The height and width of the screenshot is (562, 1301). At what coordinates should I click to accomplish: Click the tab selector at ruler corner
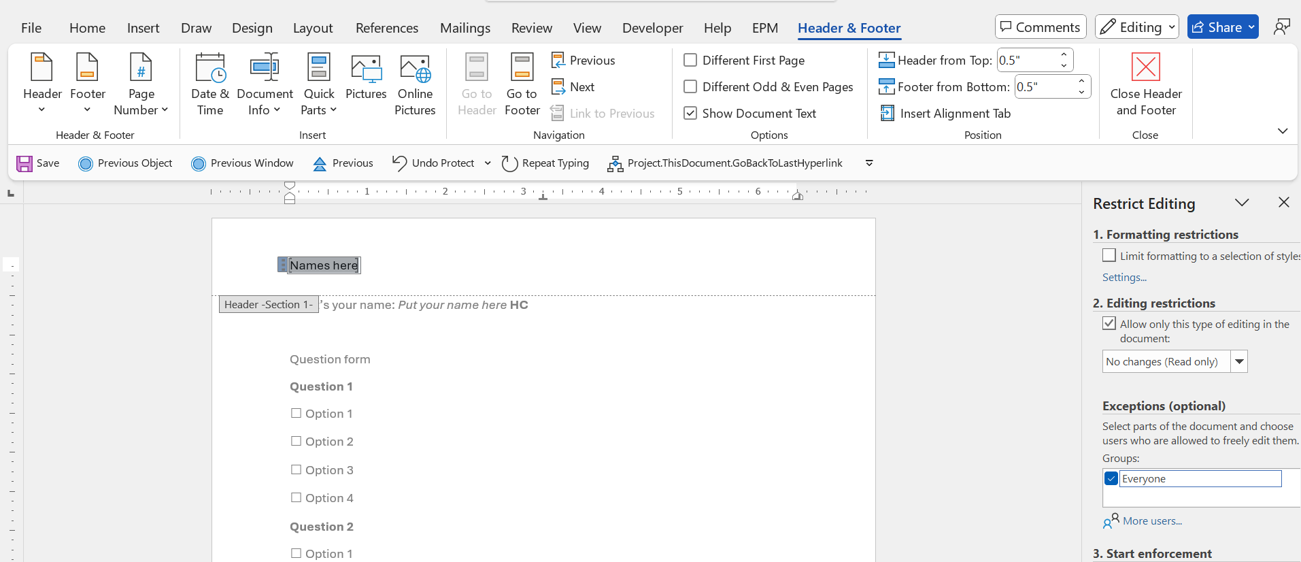[11, 194]
